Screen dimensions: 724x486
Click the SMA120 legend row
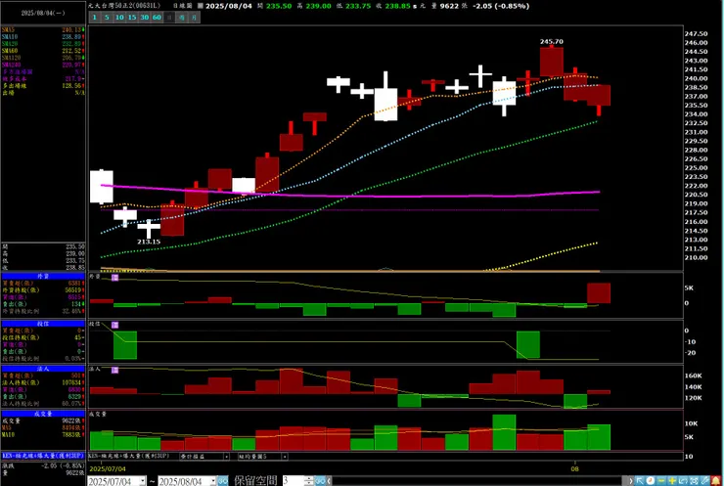(43, 58)
